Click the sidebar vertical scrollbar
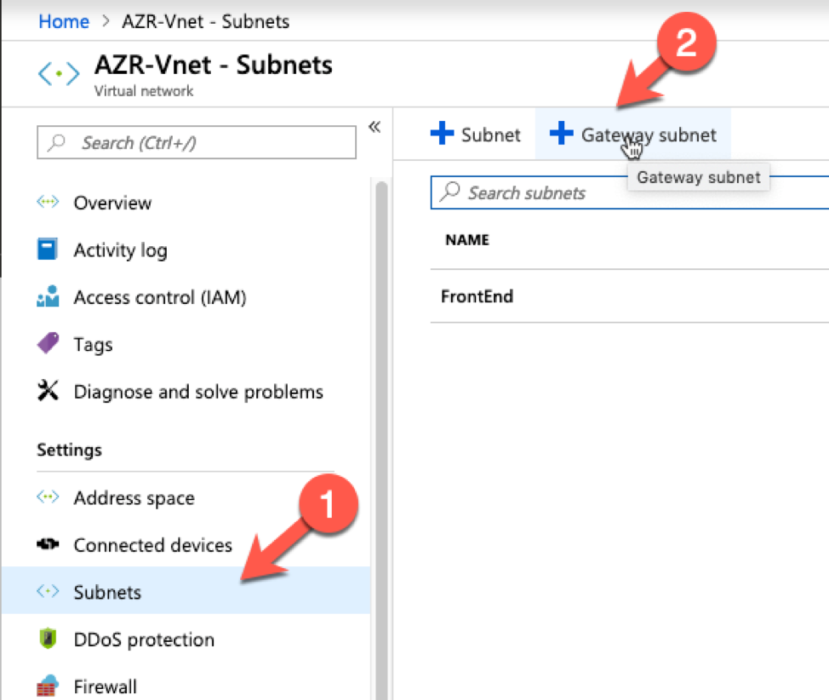Image resolution: width=829 pixels, height=700 pixels. click(x=381, y=439)
